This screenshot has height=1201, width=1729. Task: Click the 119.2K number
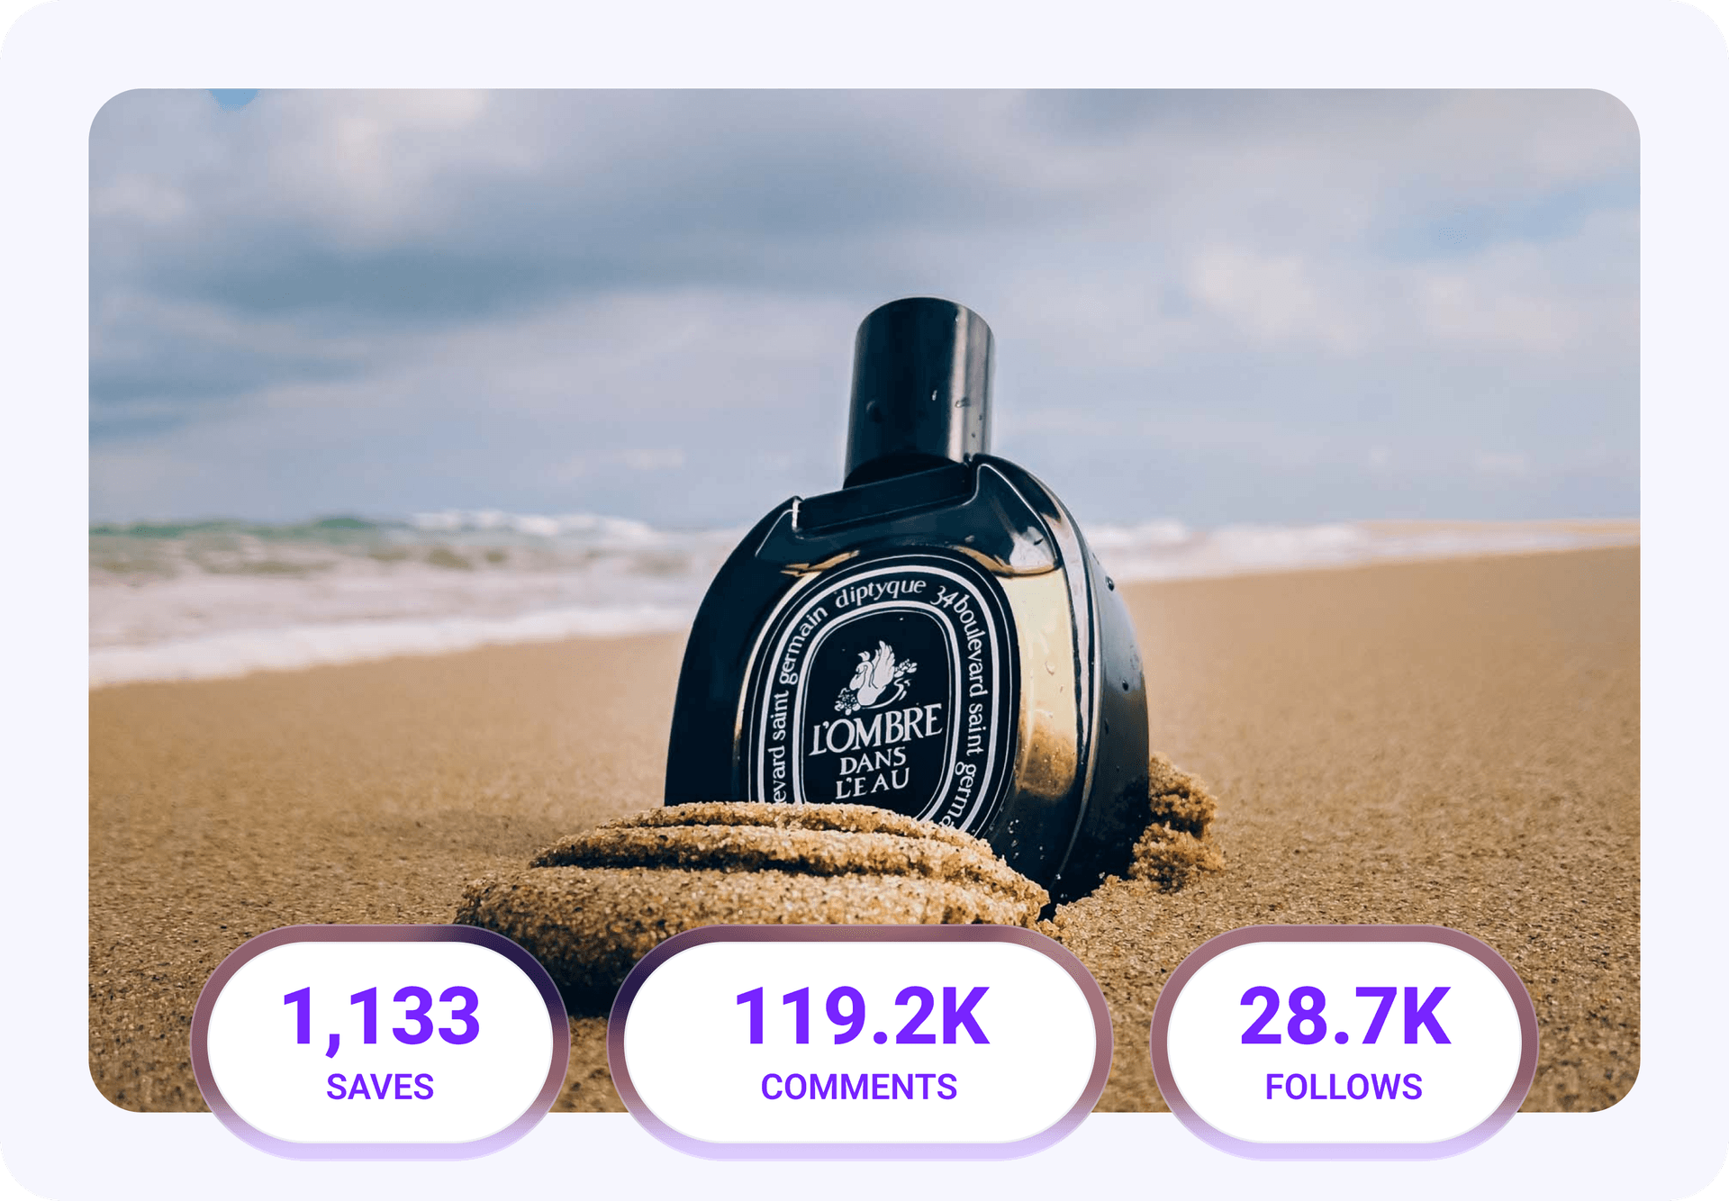click(862, 1016)
